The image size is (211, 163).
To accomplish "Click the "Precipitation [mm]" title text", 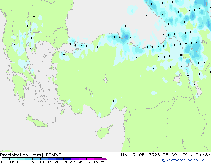I will click(21, 155).
